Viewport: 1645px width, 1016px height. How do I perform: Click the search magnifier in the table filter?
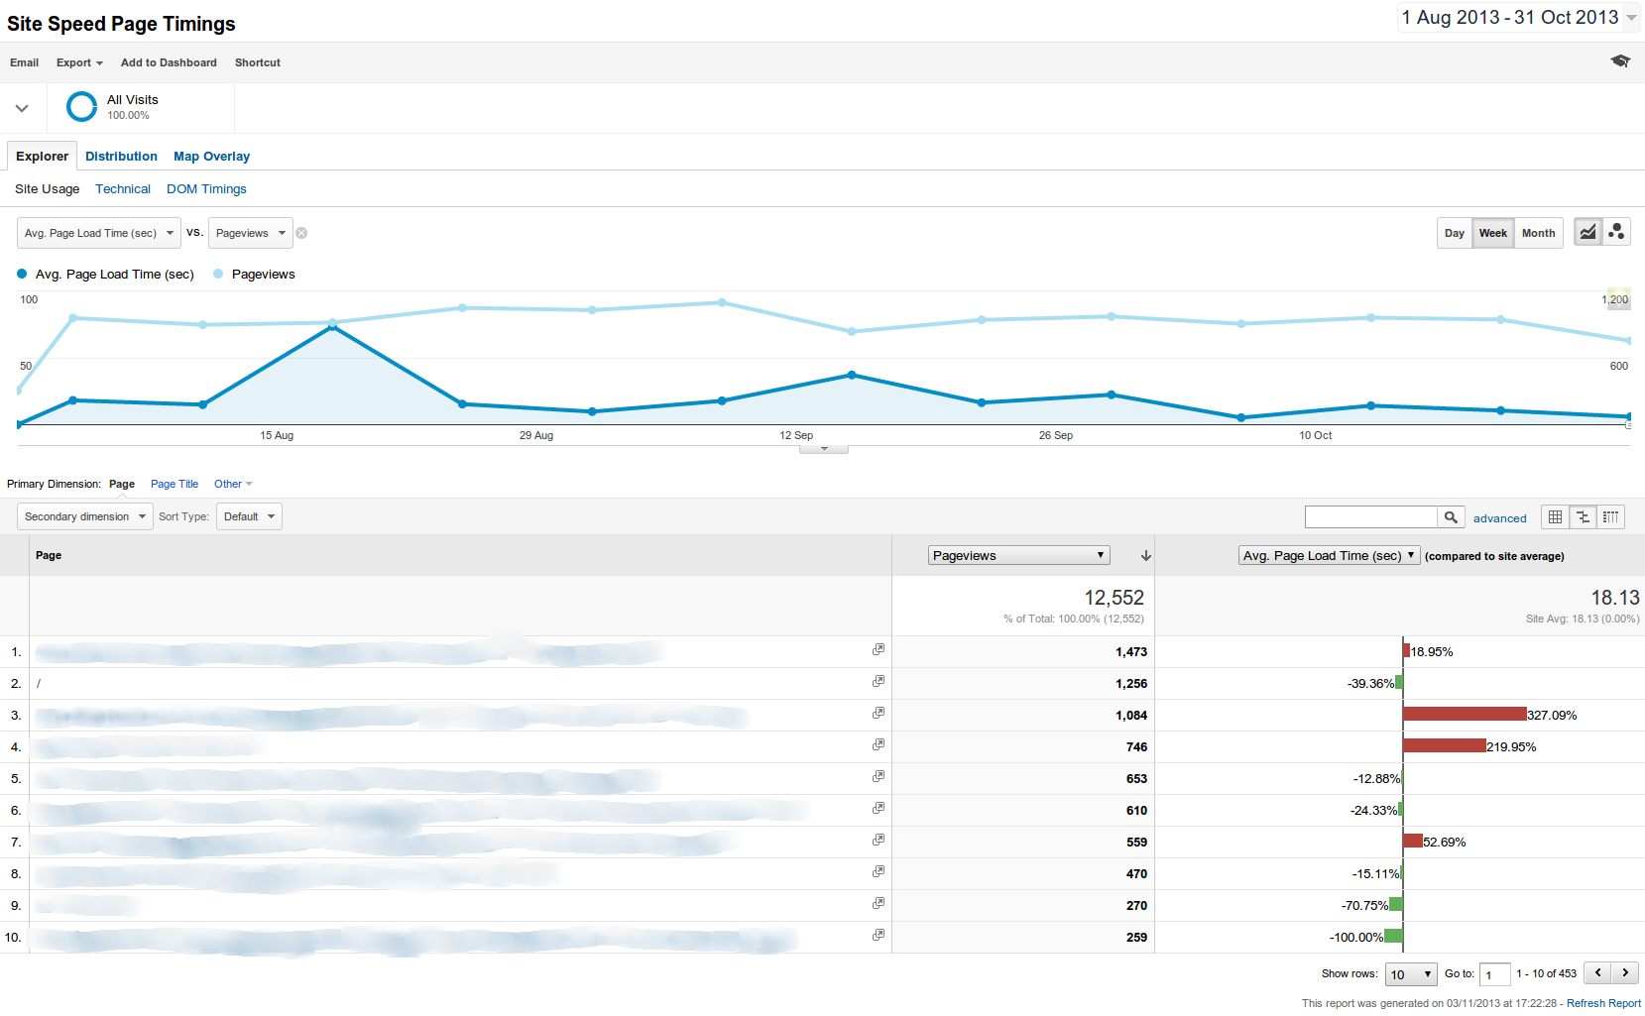point(1450,516)
